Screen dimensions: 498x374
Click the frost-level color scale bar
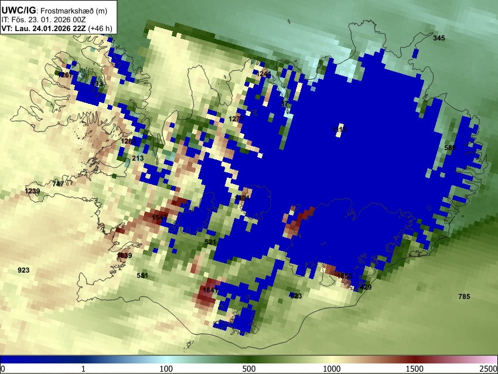click(249, 360)
